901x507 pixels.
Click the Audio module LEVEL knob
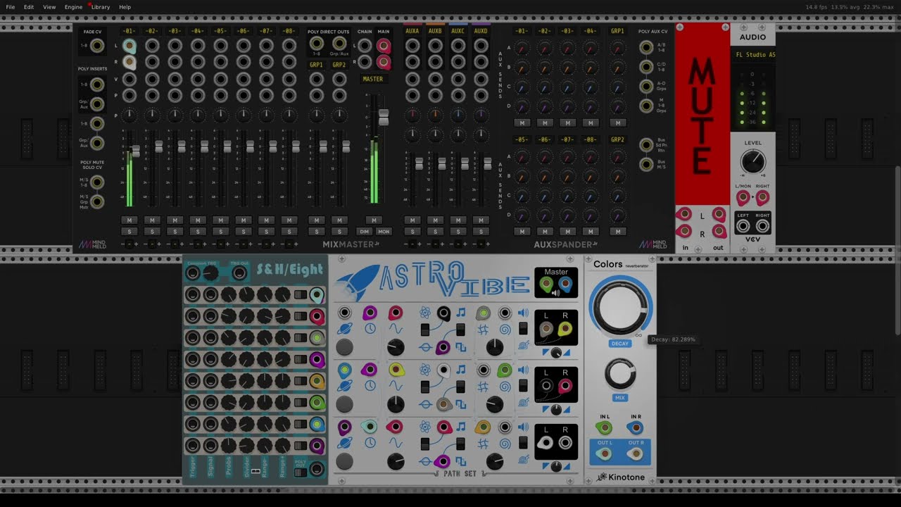753,162
